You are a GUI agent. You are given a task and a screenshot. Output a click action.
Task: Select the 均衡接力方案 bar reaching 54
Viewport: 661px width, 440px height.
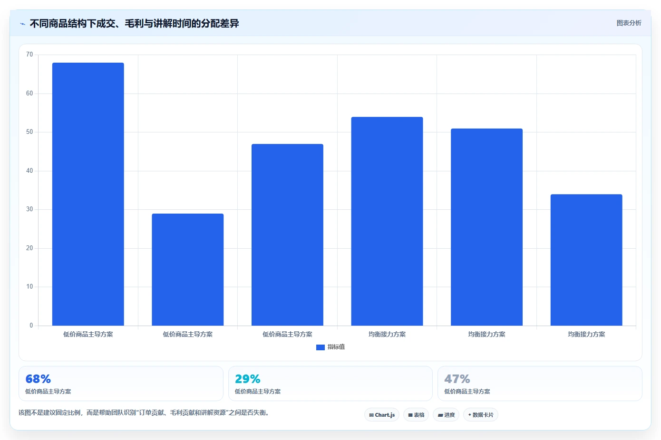387,221
